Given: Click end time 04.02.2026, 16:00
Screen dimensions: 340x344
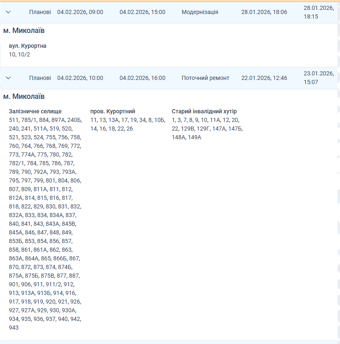Looking at the screenshot, I should 142,78.
